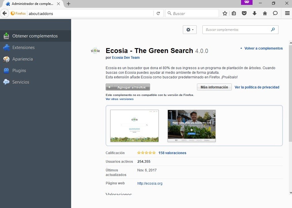Select Servicios in sidebar
Screen dimensions: 292x208
tap(35, 82)
